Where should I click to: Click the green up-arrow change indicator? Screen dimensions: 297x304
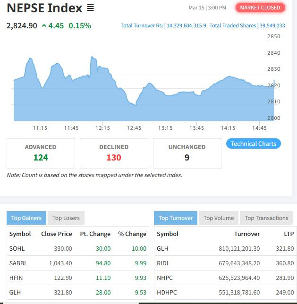tap(44, 26)
